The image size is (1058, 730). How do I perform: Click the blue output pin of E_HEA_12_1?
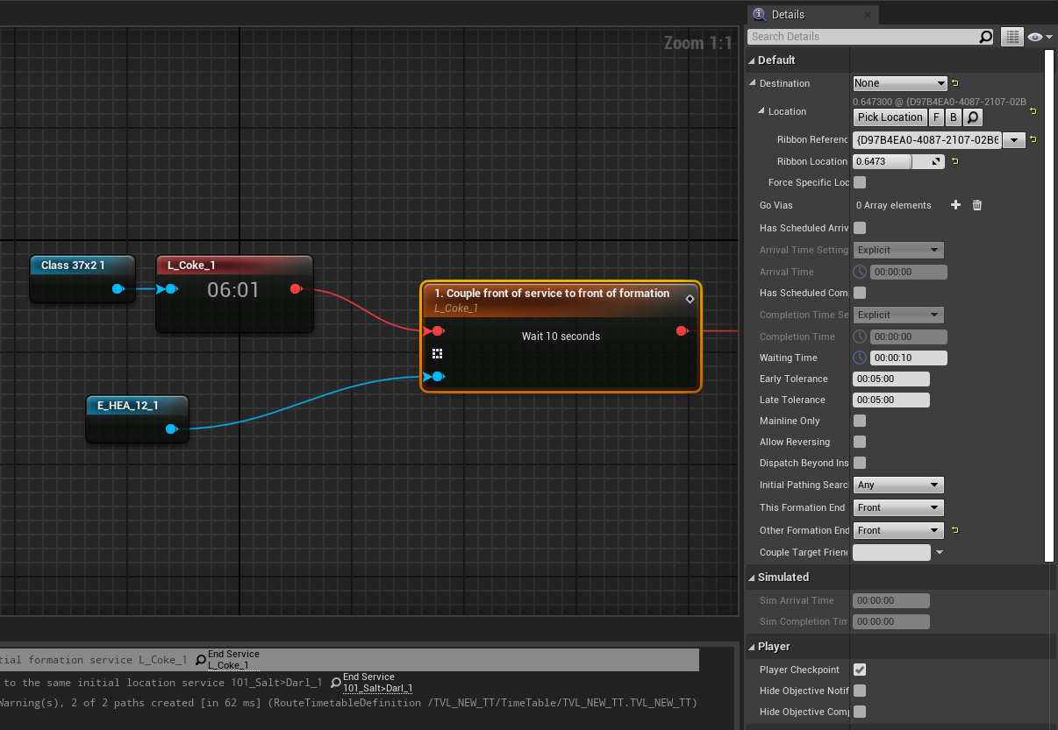pos(172,429)
